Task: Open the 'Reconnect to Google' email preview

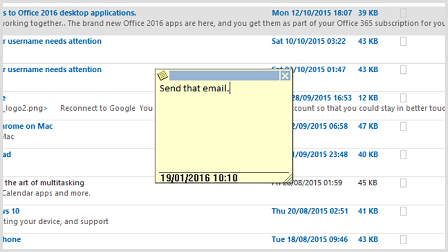Action: click(97, 108)
